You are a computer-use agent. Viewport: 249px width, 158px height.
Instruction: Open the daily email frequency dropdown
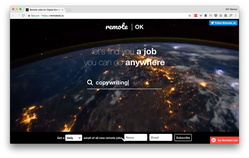pos(74,138)
